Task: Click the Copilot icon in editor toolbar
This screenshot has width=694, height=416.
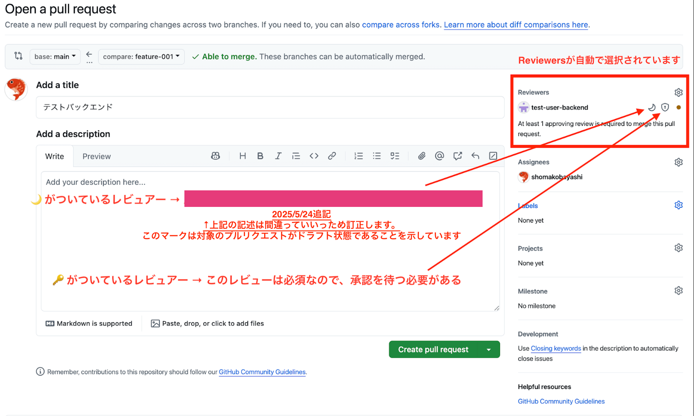Action: click(215, 156)
